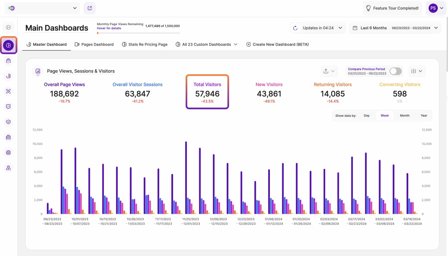Enable the Compare Previous Period toggle
This screenshot has width=448, height=256.
click(x=395, y=71)
